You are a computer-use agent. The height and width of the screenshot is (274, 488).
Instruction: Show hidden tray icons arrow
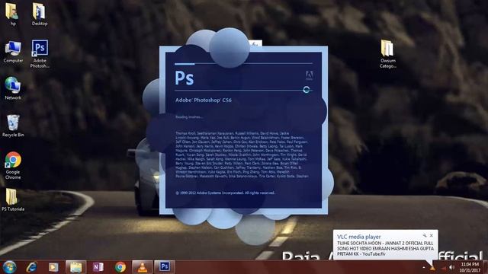pos(424,267)
